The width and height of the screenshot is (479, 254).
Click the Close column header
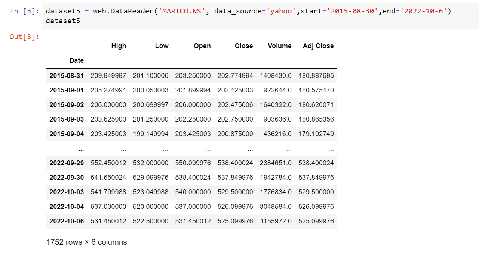[x=244, y=46]
